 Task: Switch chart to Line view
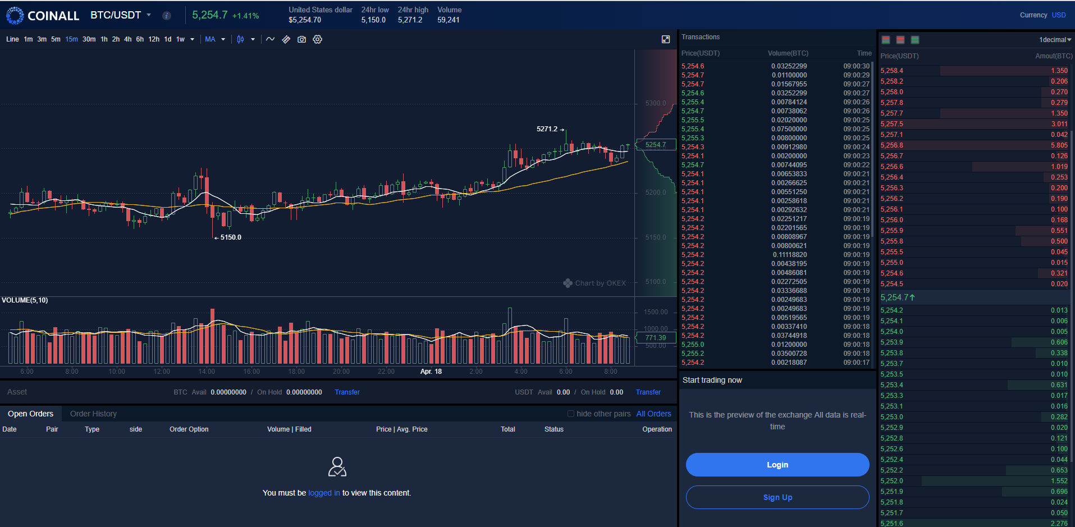[12, 39]
